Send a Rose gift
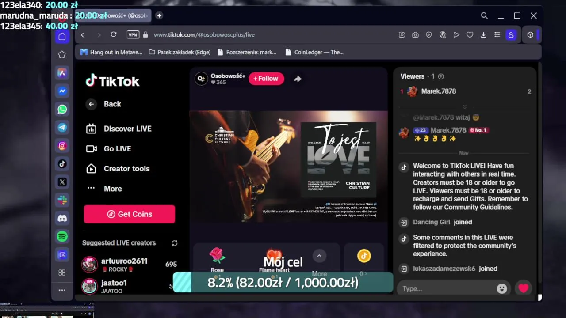566x318 pixels. pos(217,260)
